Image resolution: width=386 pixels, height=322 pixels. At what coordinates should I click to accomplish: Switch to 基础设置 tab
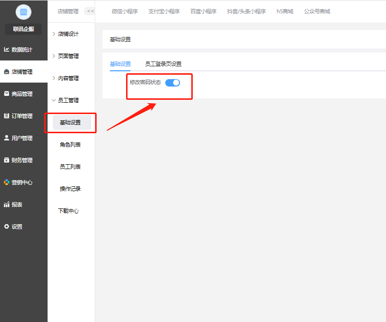pos(120,64)
